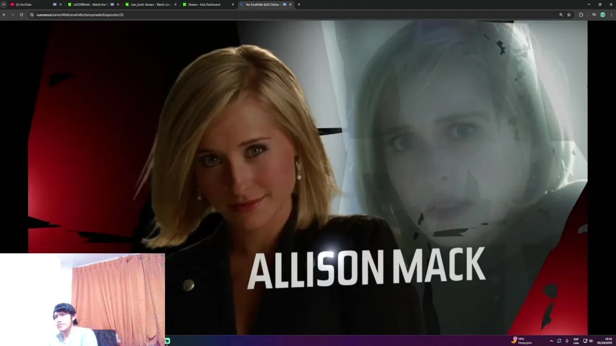Show hidden system tray icons
The image size is (616, 346).
(551, 341)
